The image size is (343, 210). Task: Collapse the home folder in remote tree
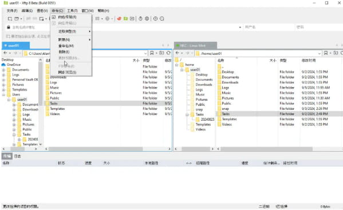pos(176,65)
